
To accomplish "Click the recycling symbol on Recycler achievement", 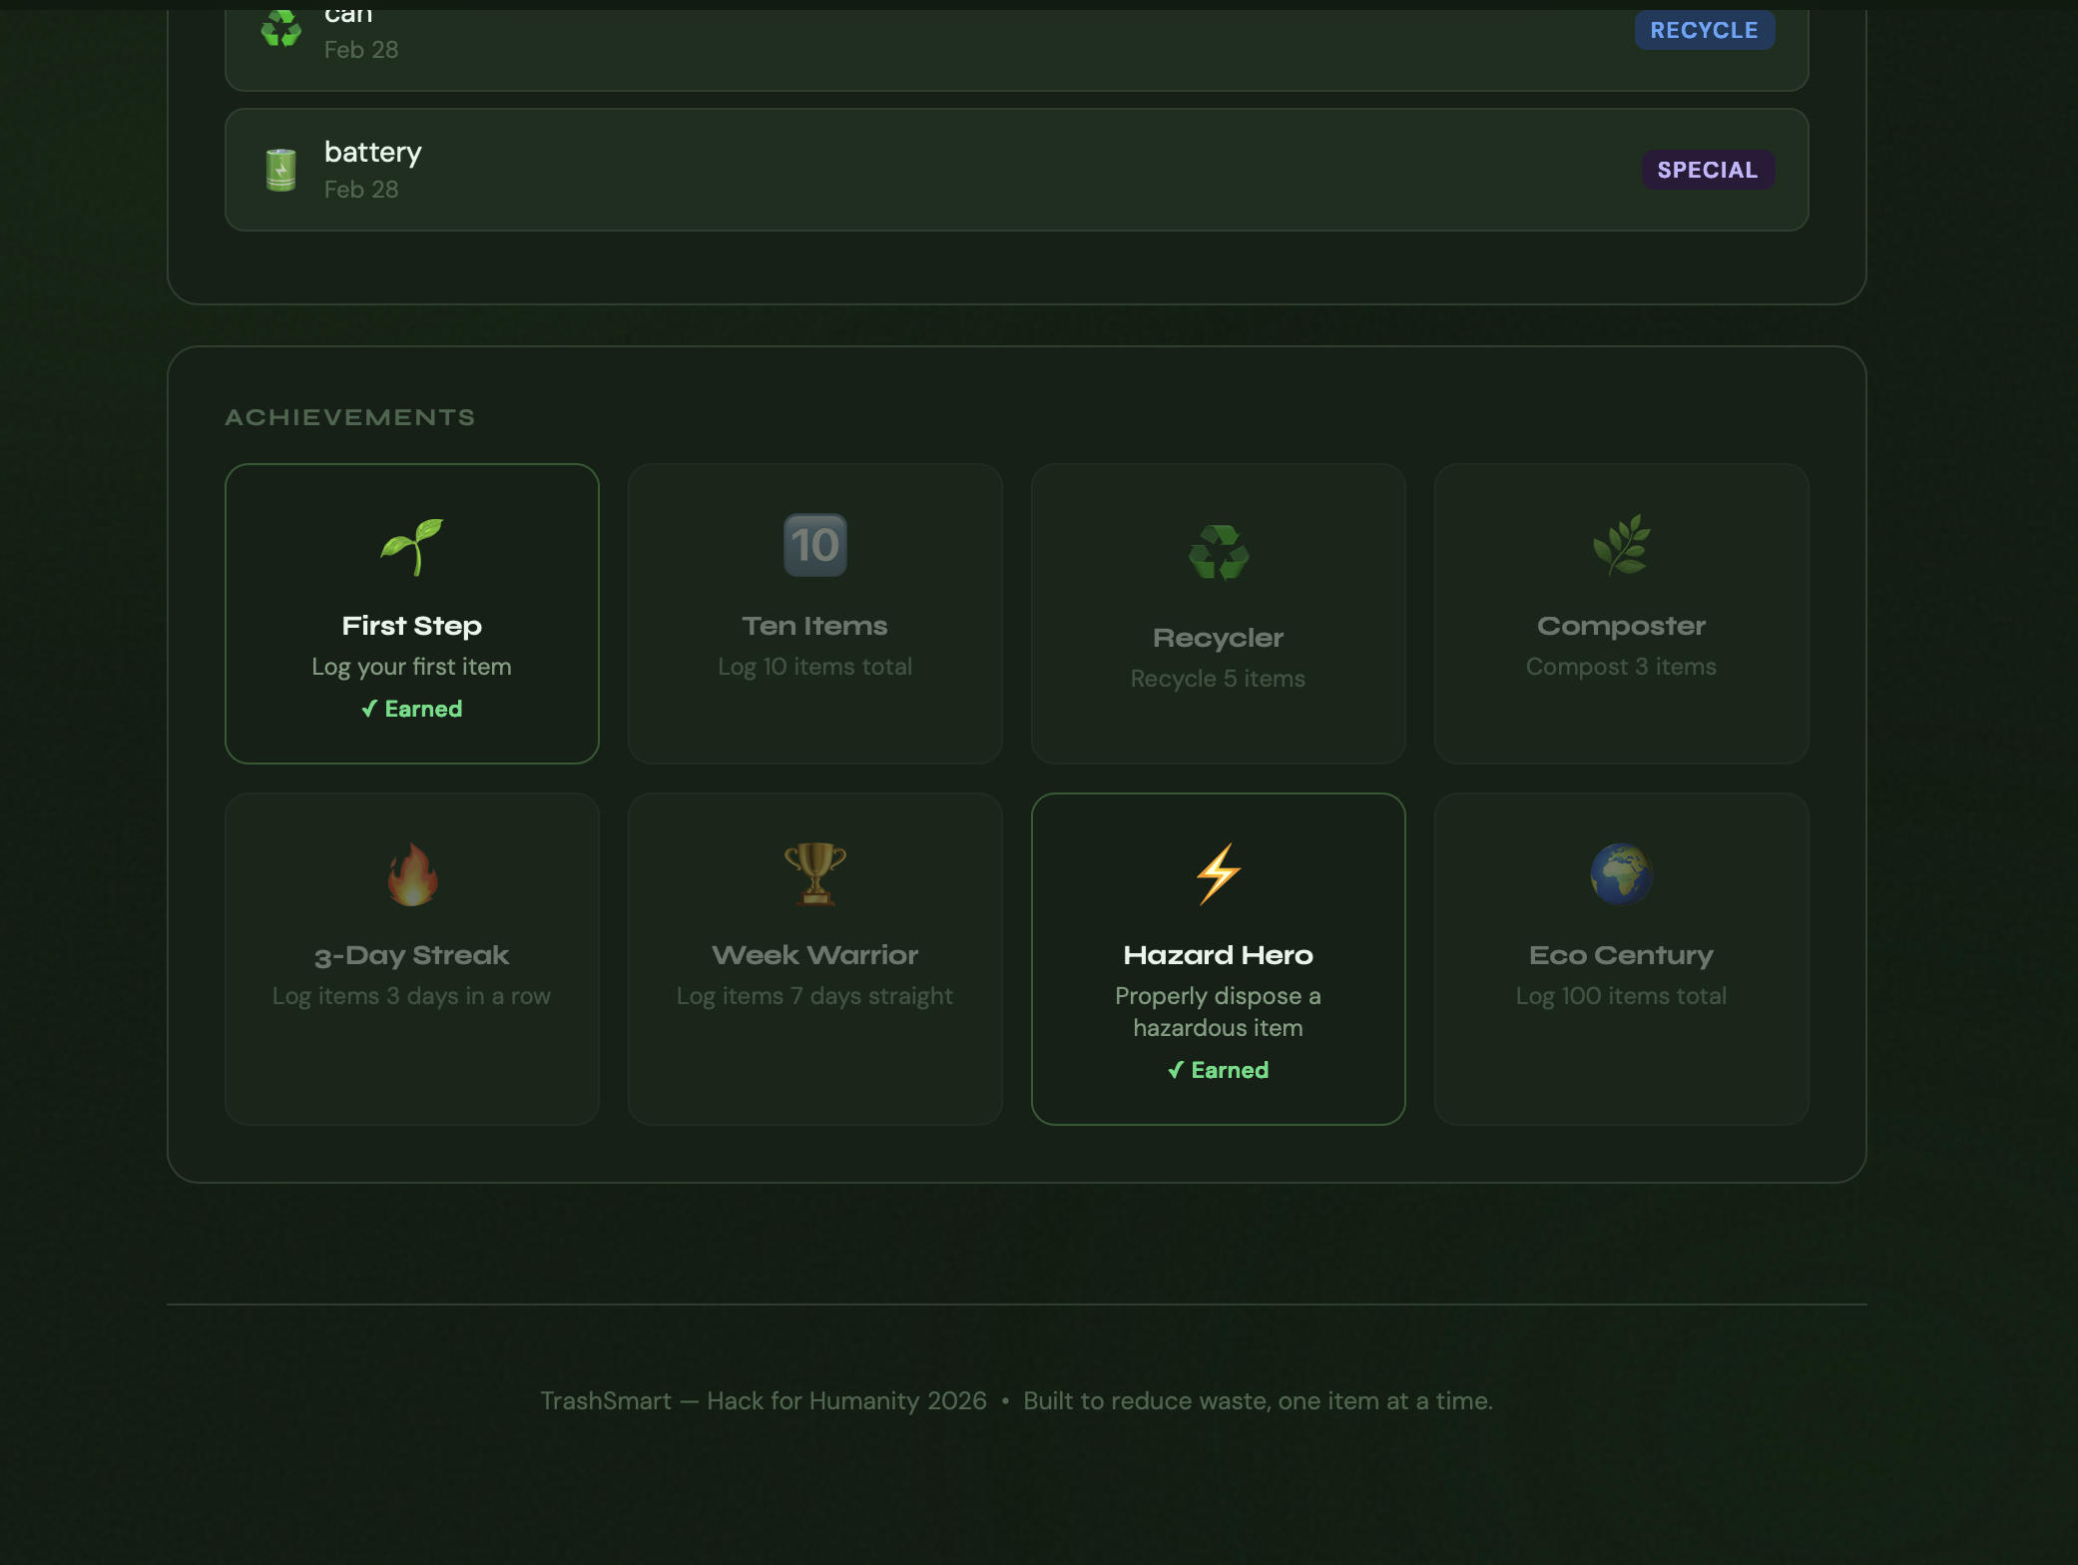I will coord(1218,552).
